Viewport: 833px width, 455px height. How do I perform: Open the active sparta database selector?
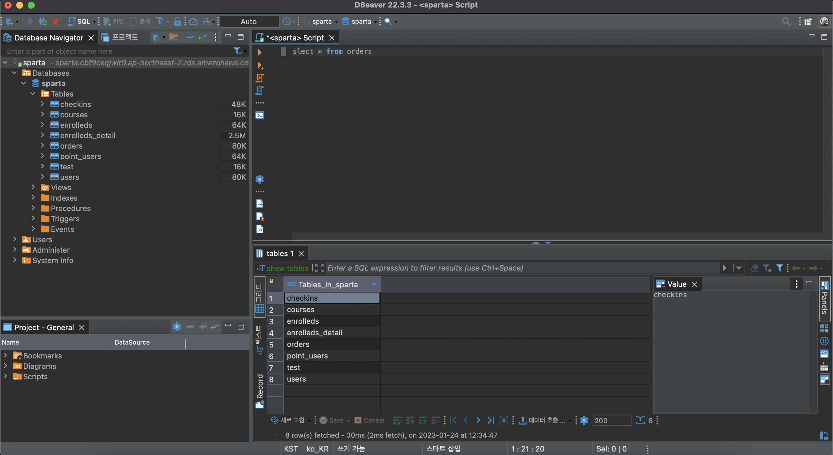click(359, 21)
